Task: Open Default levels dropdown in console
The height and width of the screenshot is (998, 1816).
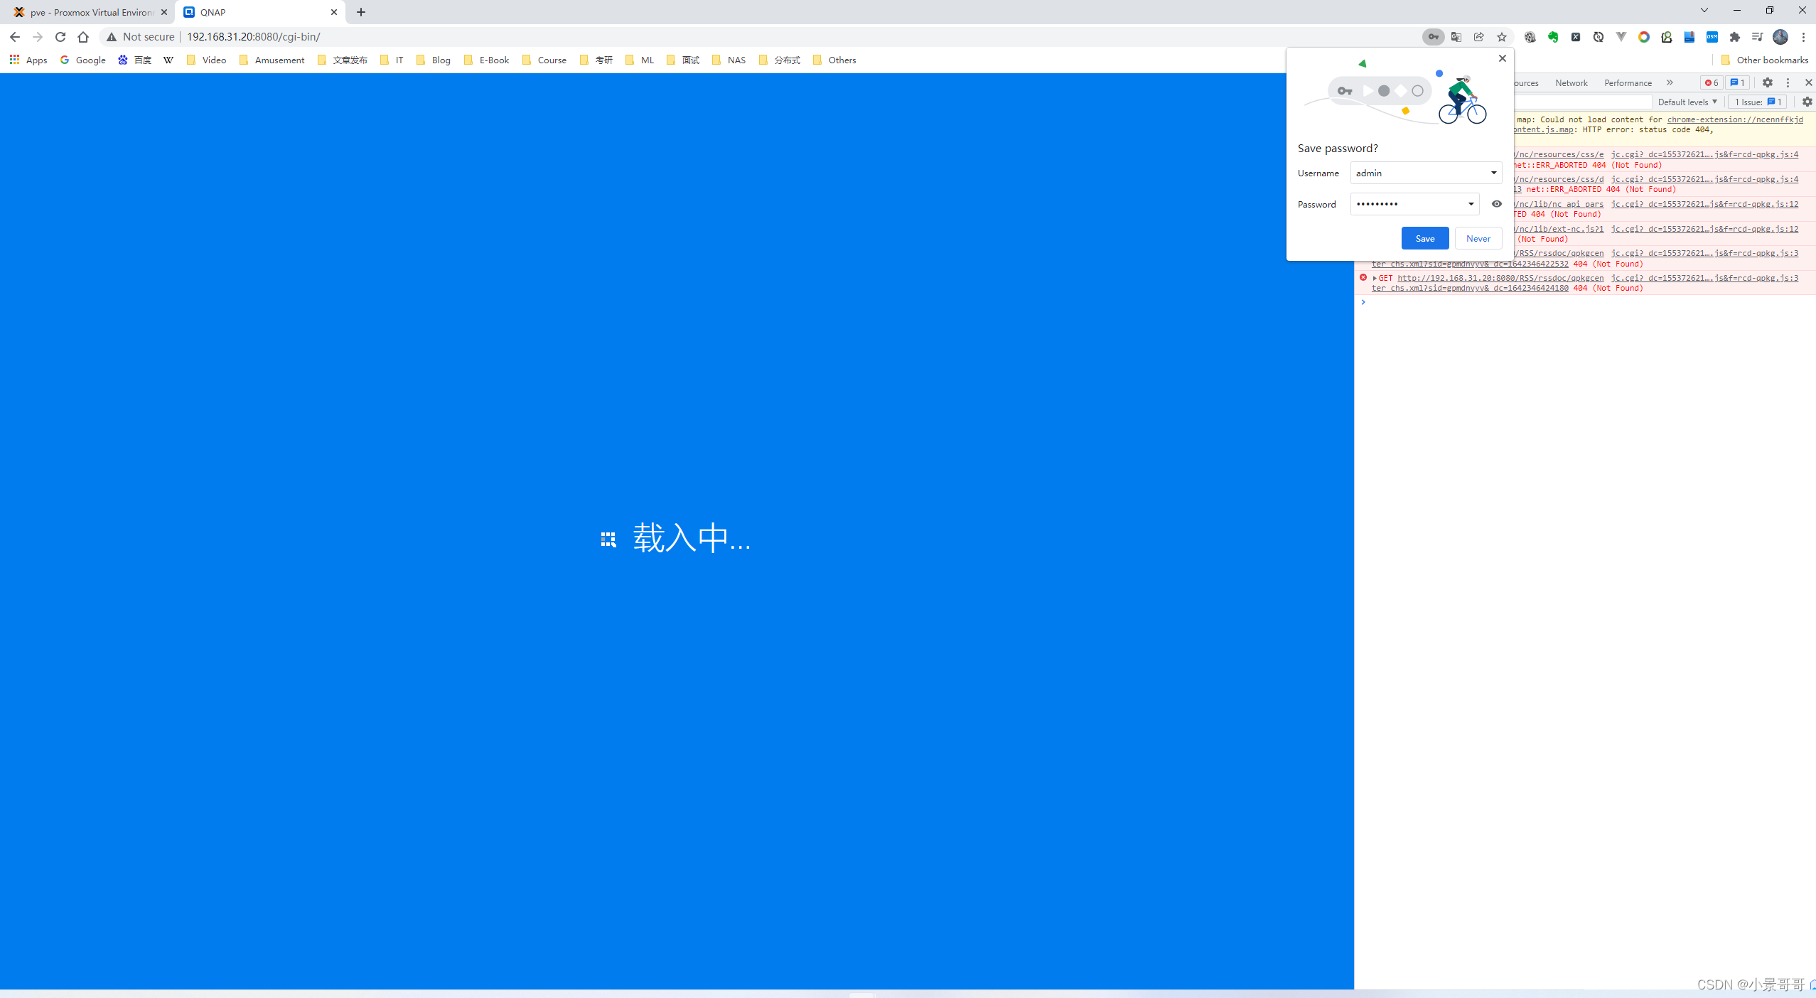Action: (1687, 102)
